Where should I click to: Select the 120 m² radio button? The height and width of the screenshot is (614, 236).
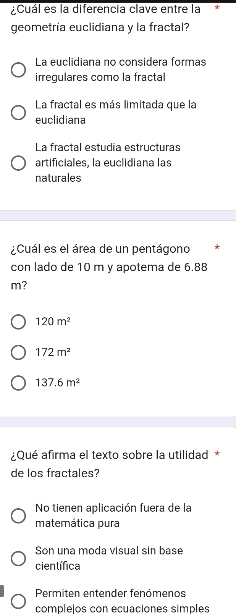point(18,322)
